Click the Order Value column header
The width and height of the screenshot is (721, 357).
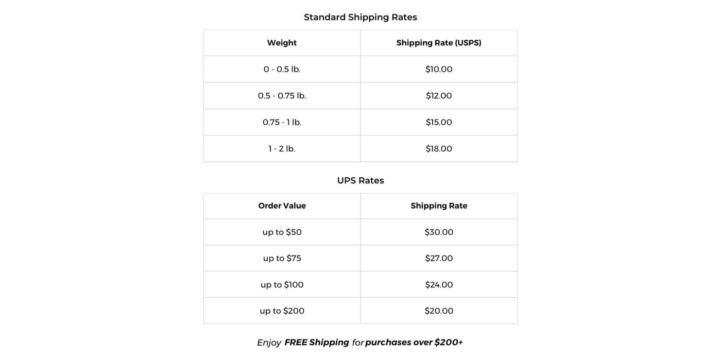282,206
